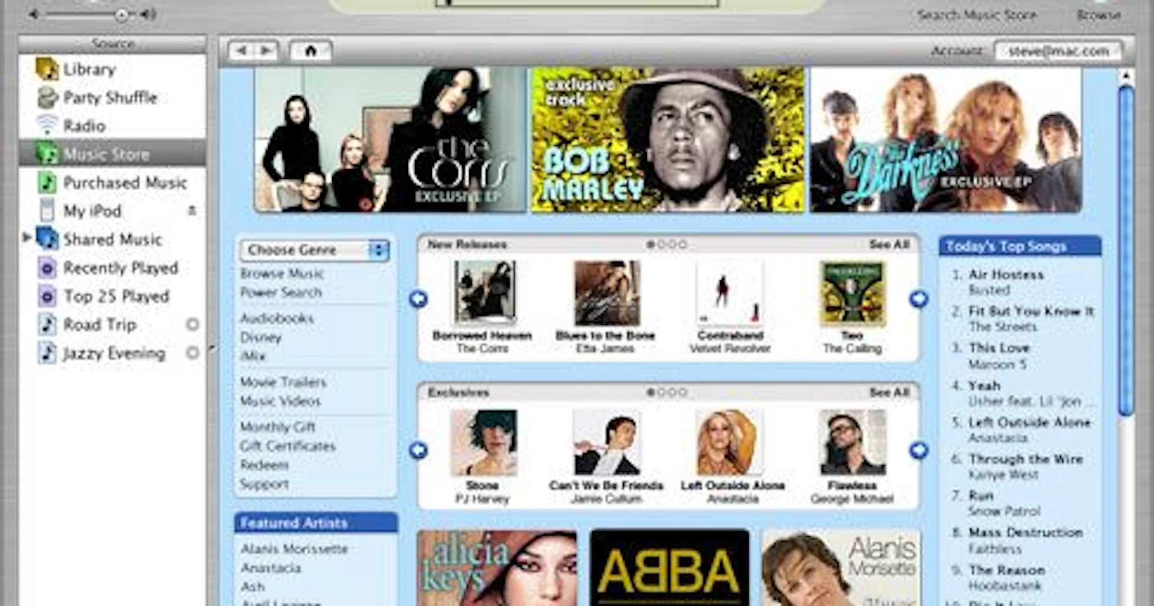Click the store page vertical scrollbar
Image resolution: width=1154 pixels, height=606 pixels.
coord(1126,250)
